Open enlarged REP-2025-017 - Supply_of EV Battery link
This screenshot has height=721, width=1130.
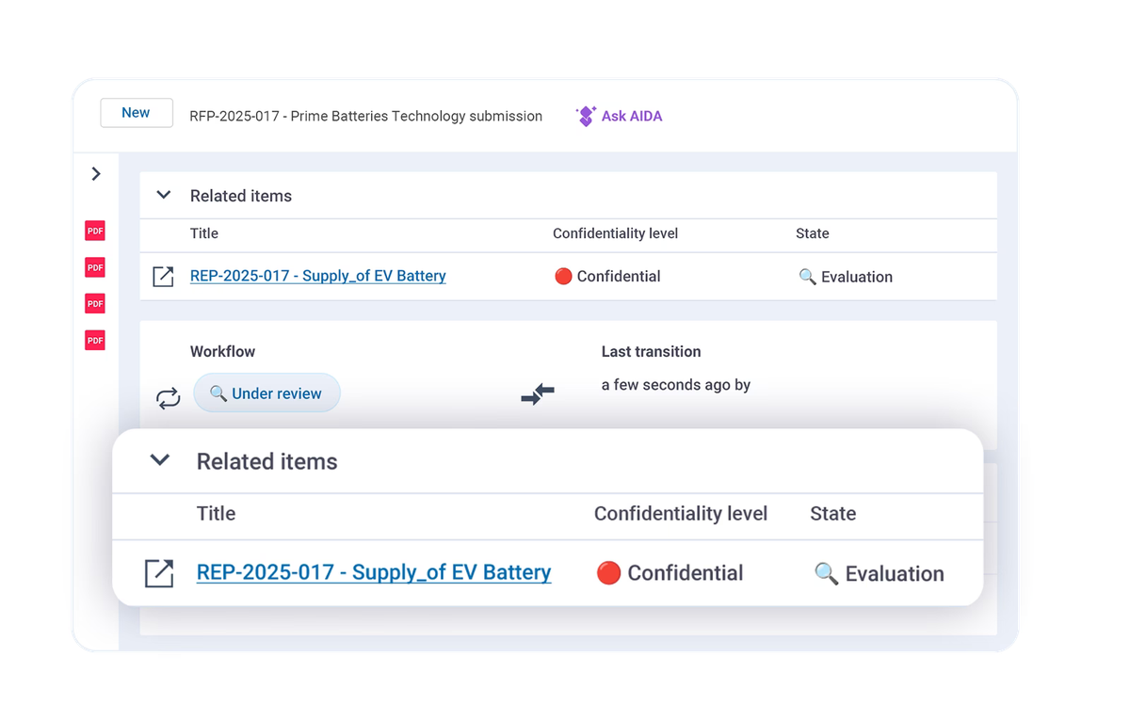[x=374, y=572]
